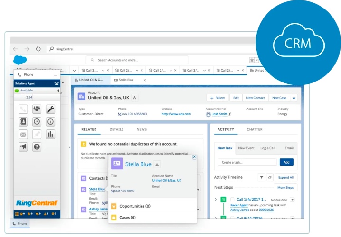Open the envelope messages icon in softphone
This screenshot has width=341, height=237.
[23, 134]
